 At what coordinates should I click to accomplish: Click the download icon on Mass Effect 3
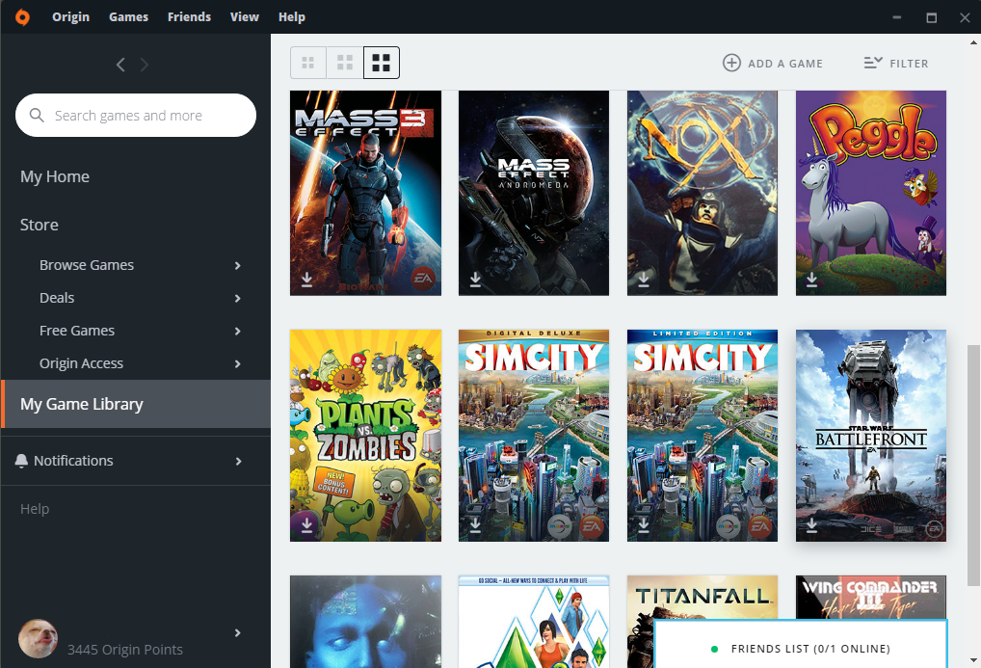[306, 279]
